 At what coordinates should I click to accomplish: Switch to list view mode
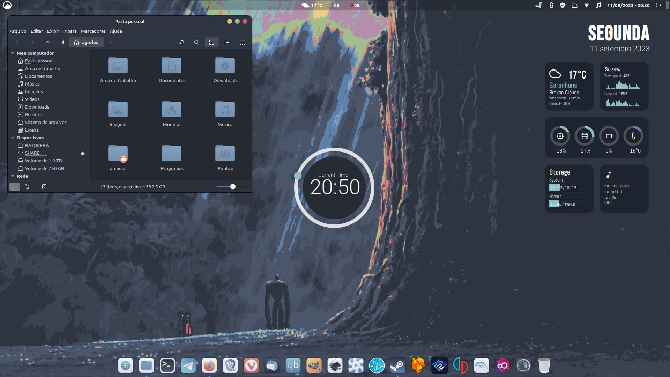tap(227, 42)
